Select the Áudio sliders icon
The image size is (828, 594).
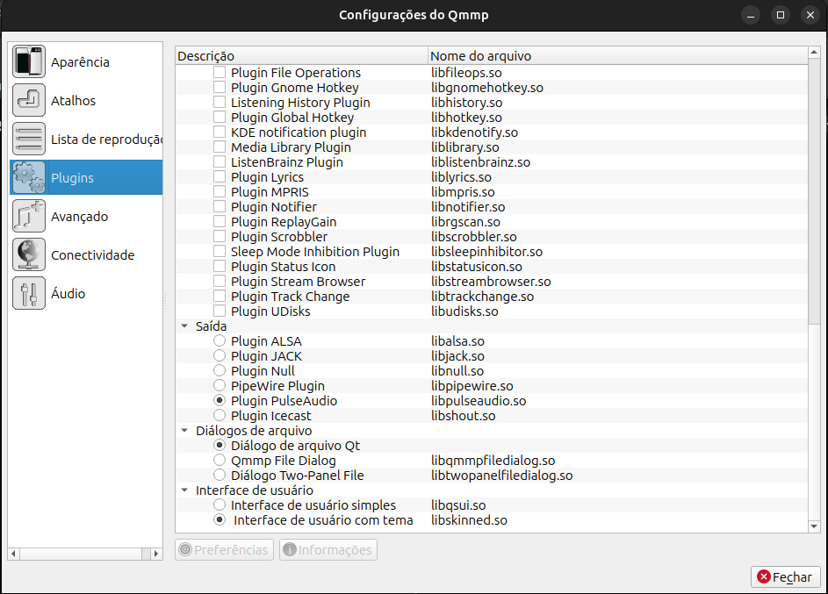click(x=29, y=293)
